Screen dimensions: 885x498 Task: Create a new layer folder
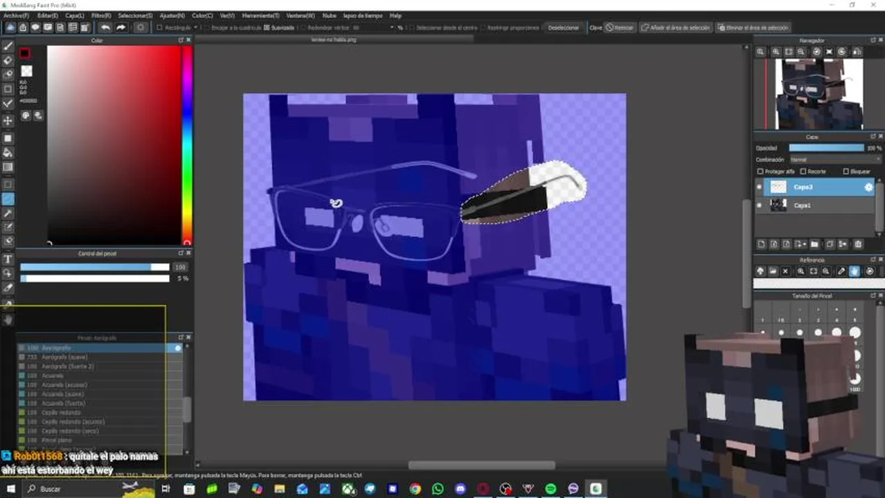(814, 244)
